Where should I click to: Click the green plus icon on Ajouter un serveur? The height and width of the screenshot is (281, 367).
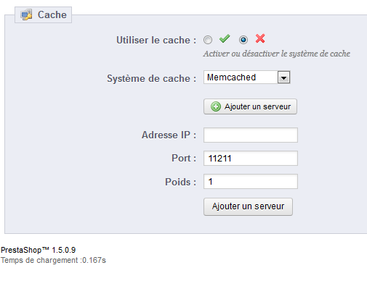coord(216,106)
